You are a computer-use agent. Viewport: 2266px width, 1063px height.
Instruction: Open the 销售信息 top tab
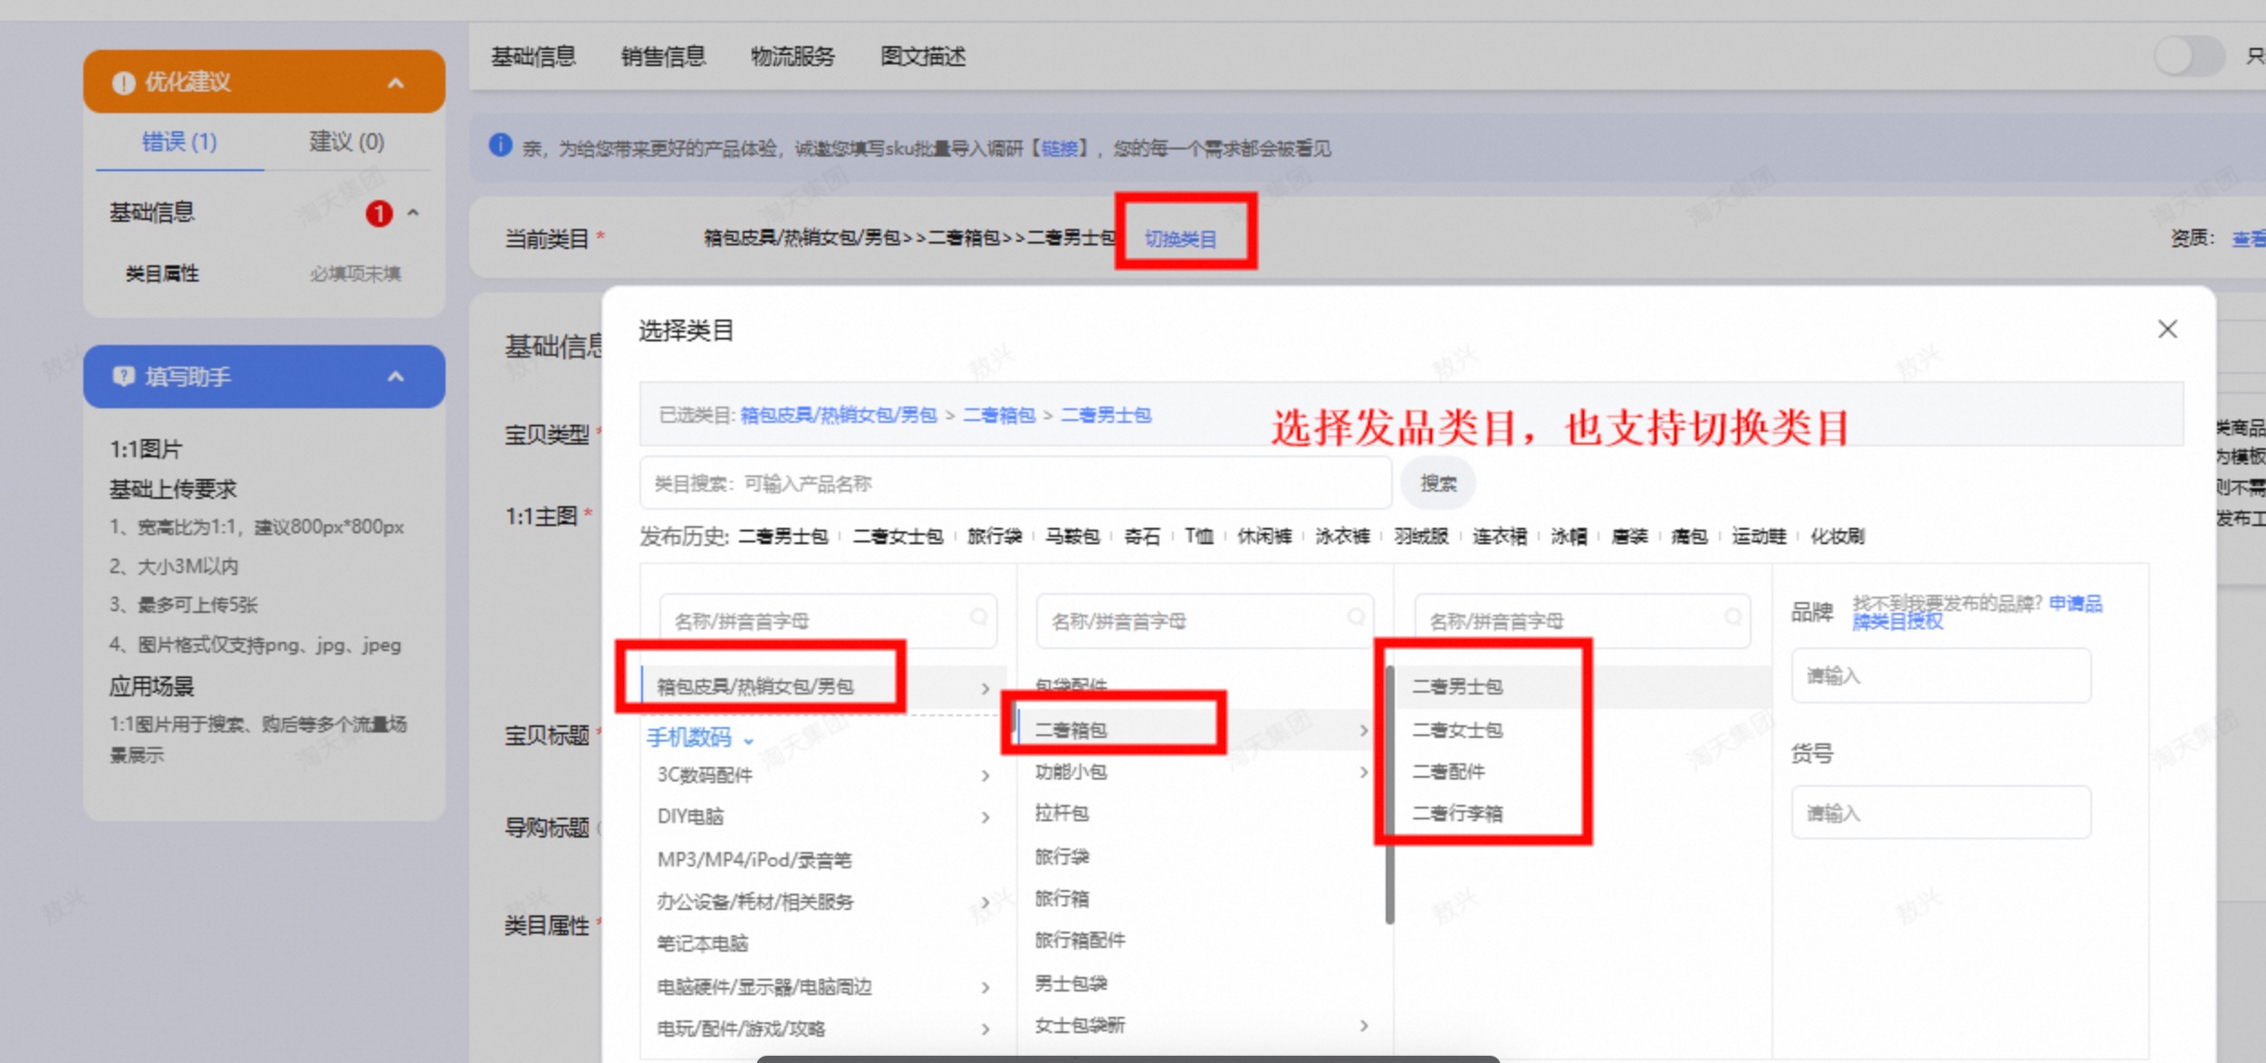click(x=663, y=57)
